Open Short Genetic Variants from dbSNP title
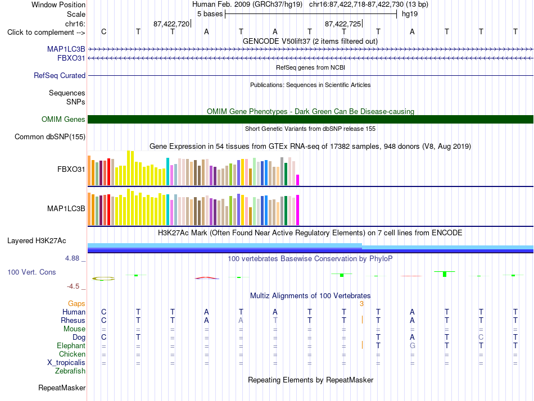 (x=310, y=129)
